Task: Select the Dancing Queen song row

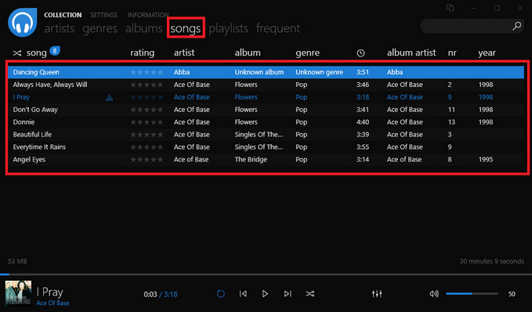Action: click(266, 72)
